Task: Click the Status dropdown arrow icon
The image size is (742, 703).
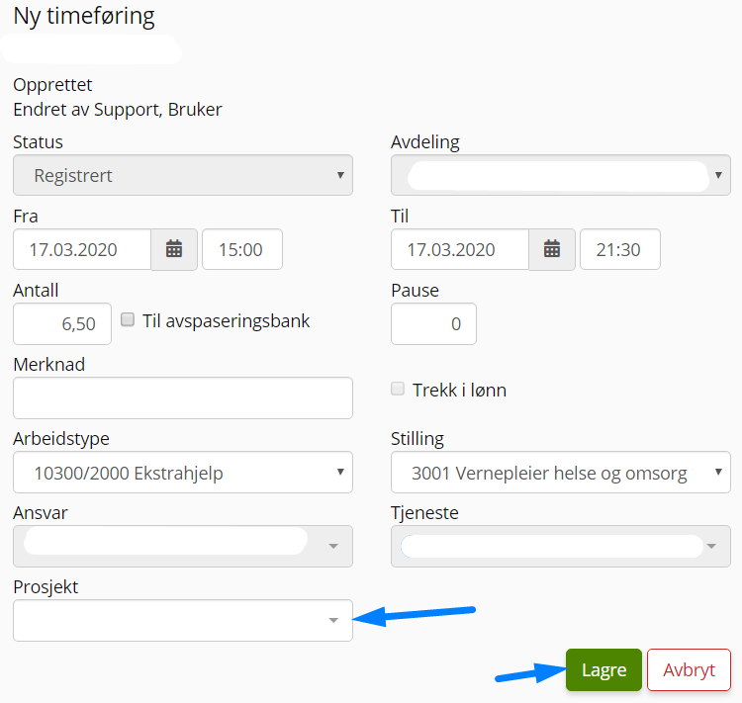Action: (340, 175)
